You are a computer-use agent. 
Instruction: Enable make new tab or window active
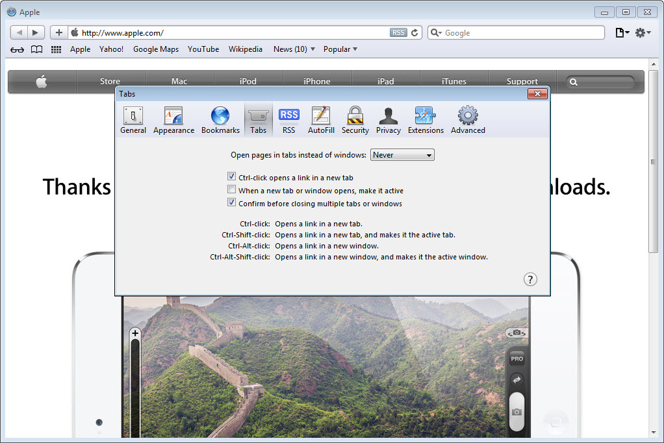pos(232,189)
